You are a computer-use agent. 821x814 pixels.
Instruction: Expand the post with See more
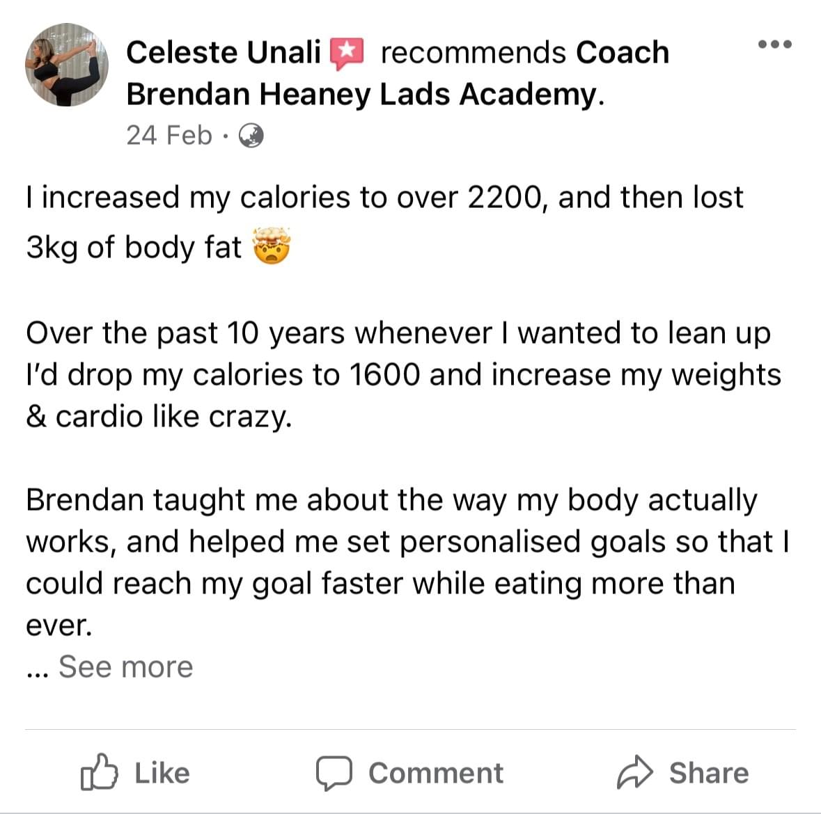tap(125, 667)
